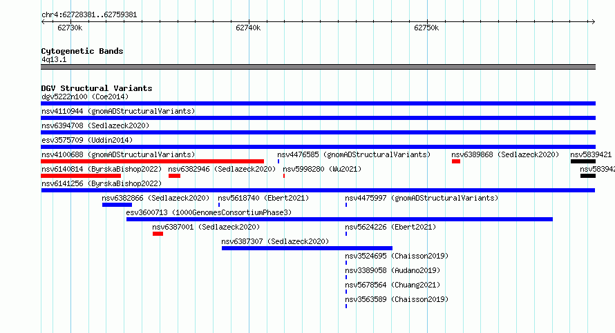The height and width of the screenshot is (333, 615).
Task: Click the tiny blue marker under nsv5678564
Action: pyautogui.click(x=346, y=292)
